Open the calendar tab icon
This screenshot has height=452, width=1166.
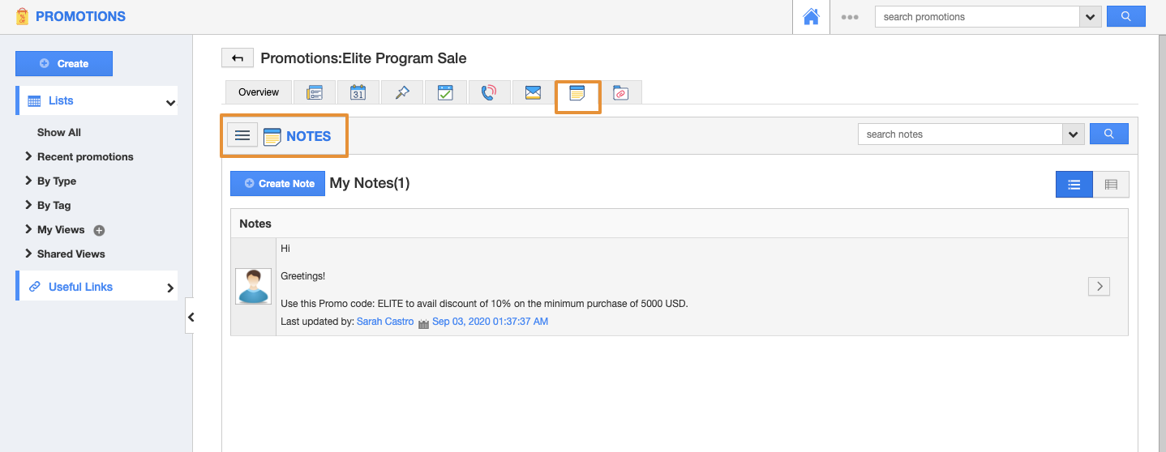click(x=358, y=92)
